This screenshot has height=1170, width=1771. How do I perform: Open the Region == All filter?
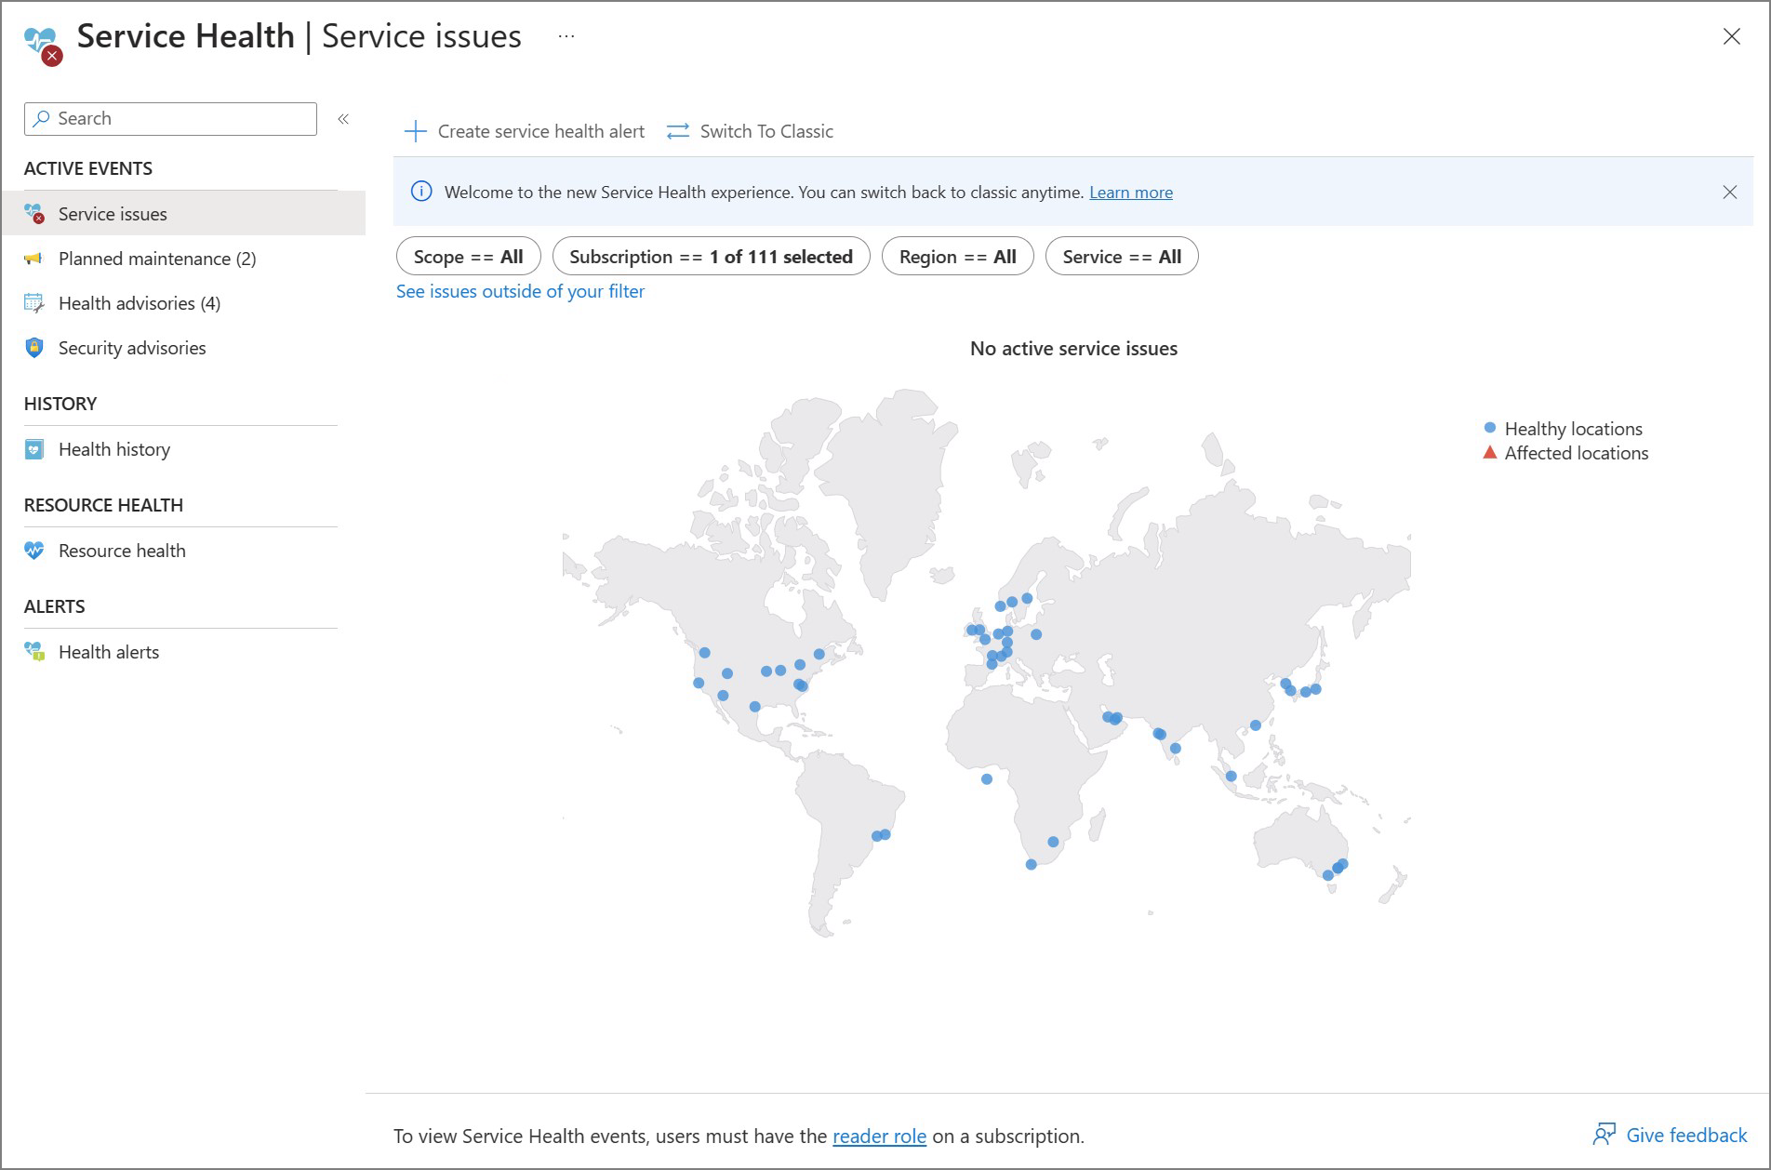point(957,257)
